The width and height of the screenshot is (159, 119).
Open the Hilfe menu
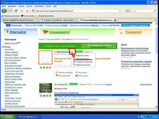[55, 6]
